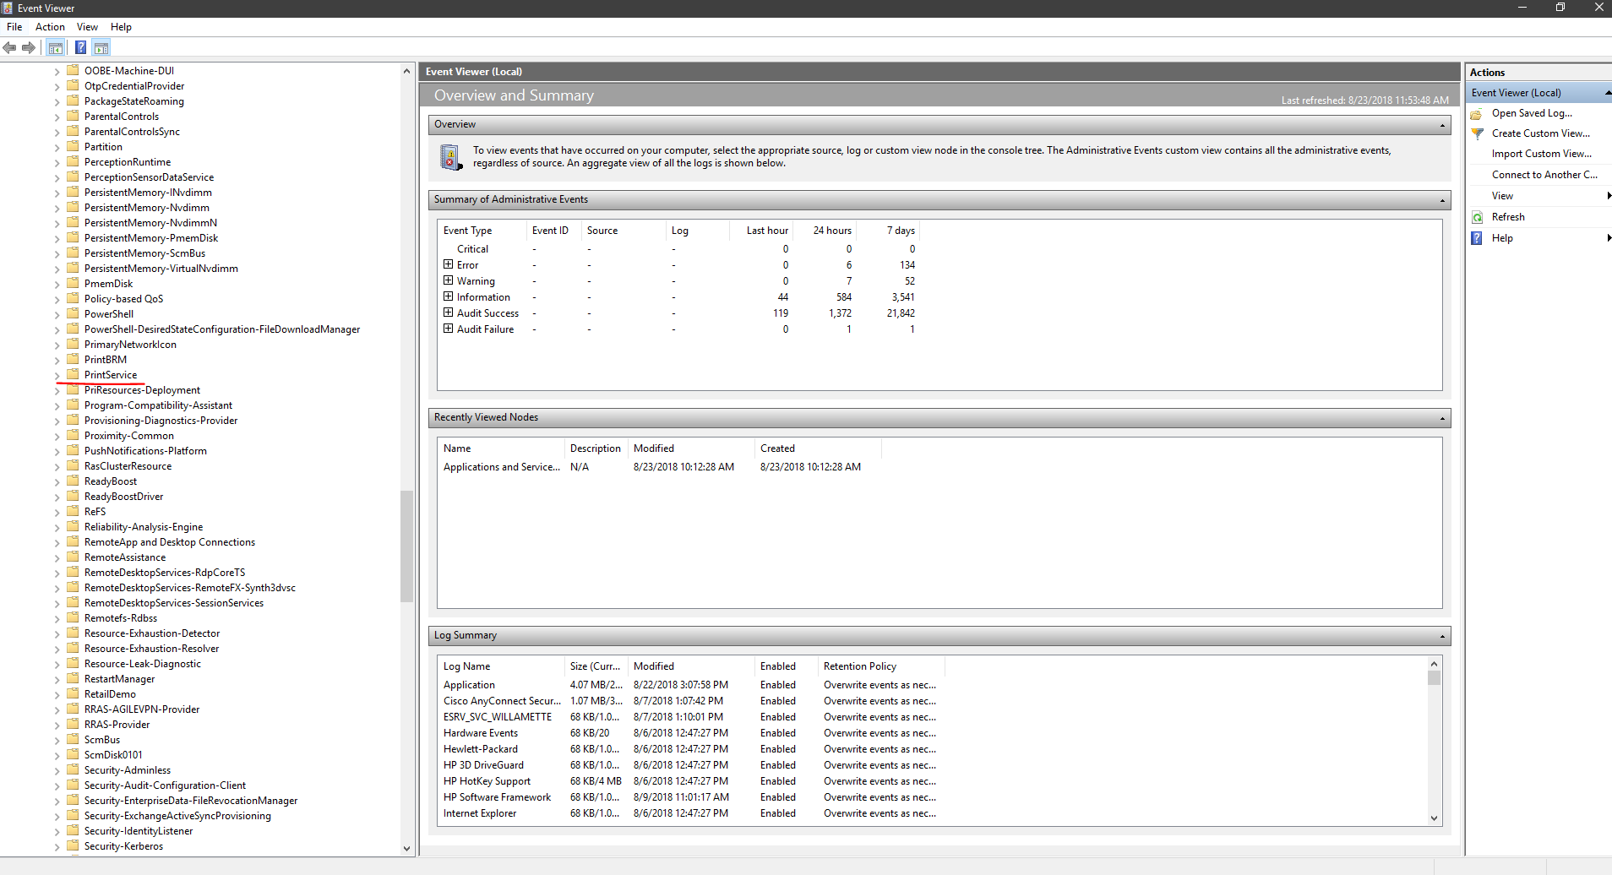The image size is (1612, 875).
Task: Expand the PrintBRM tree node arrow
Action: coord(57,360)
